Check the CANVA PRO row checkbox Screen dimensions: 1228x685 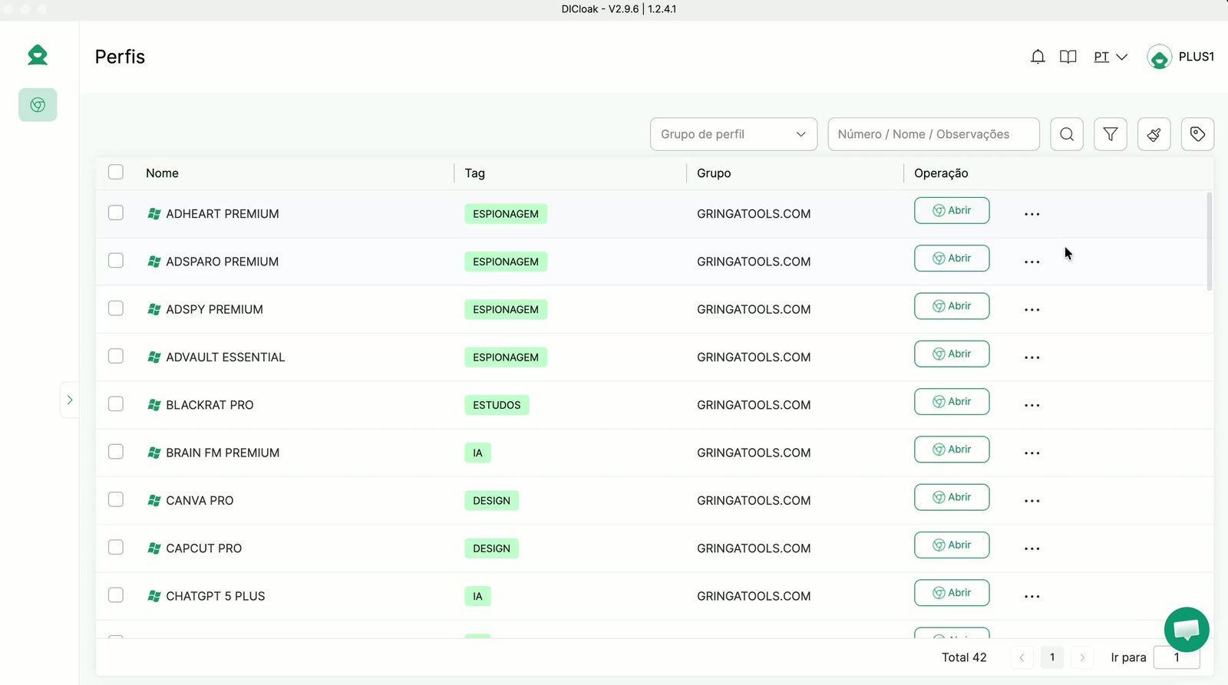(116, 499)
